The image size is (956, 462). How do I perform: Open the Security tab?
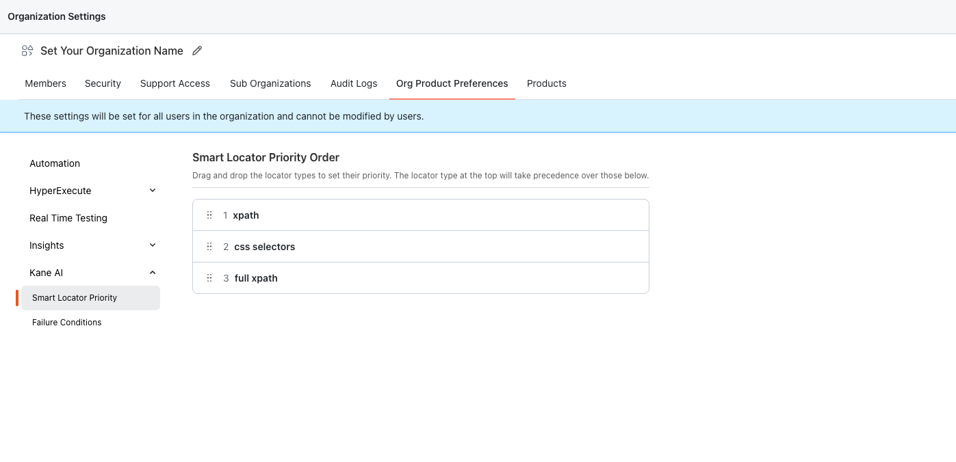[103, 83]
